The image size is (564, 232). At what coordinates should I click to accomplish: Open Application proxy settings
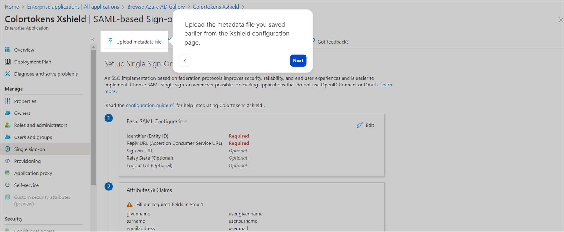pos(33,173)
